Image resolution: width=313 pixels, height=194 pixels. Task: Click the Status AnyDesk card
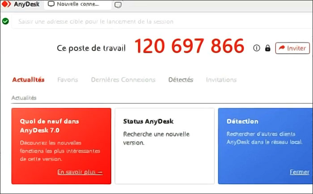(165, 146)
